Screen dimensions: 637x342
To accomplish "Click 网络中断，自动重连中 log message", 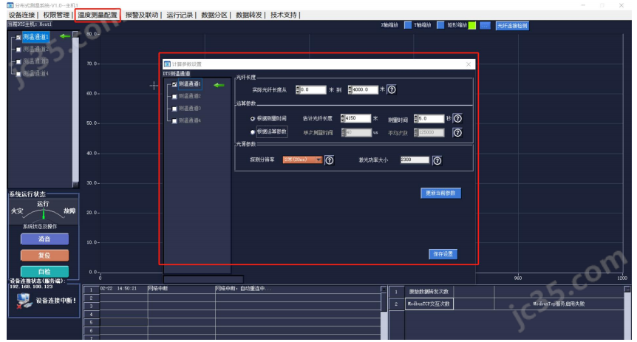I will 243,289.
